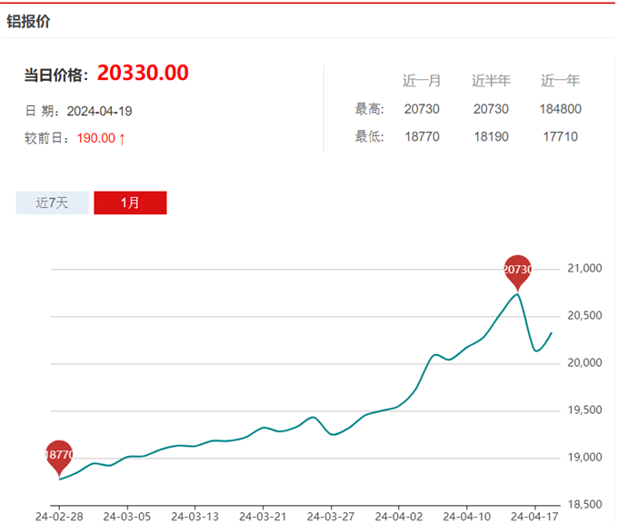Viewport: 618px width, 524px height.
Task: Select the 1月 chart tab
Action: pos(130,203)
